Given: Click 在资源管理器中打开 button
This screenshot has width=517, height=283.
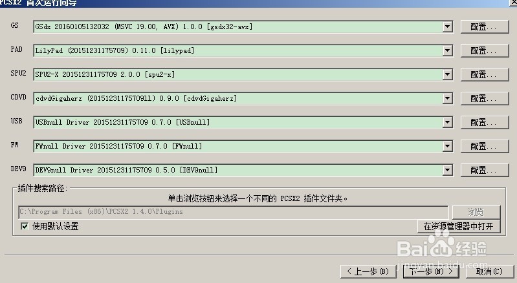Looking at the screenshot, I should (459, 226).
